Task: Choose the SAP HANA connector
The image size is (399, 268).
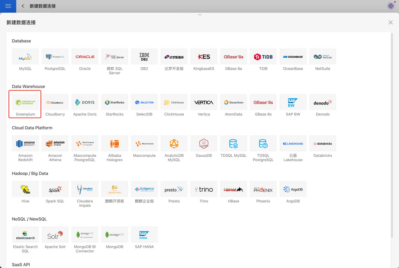Action: point(144,235)
